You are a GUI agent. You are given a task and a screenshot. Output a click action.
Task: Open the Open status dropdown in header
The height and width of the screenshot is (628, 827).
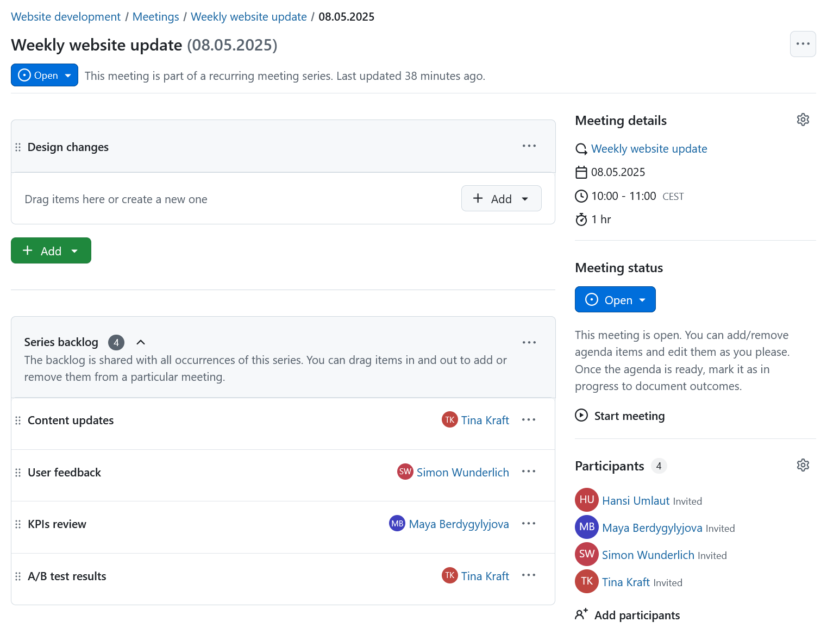[x=67, y=75]
